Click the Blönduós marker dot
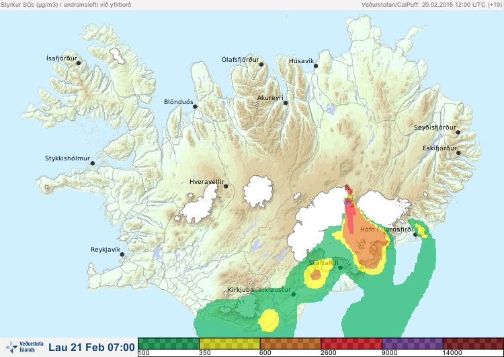 (195, 107)
